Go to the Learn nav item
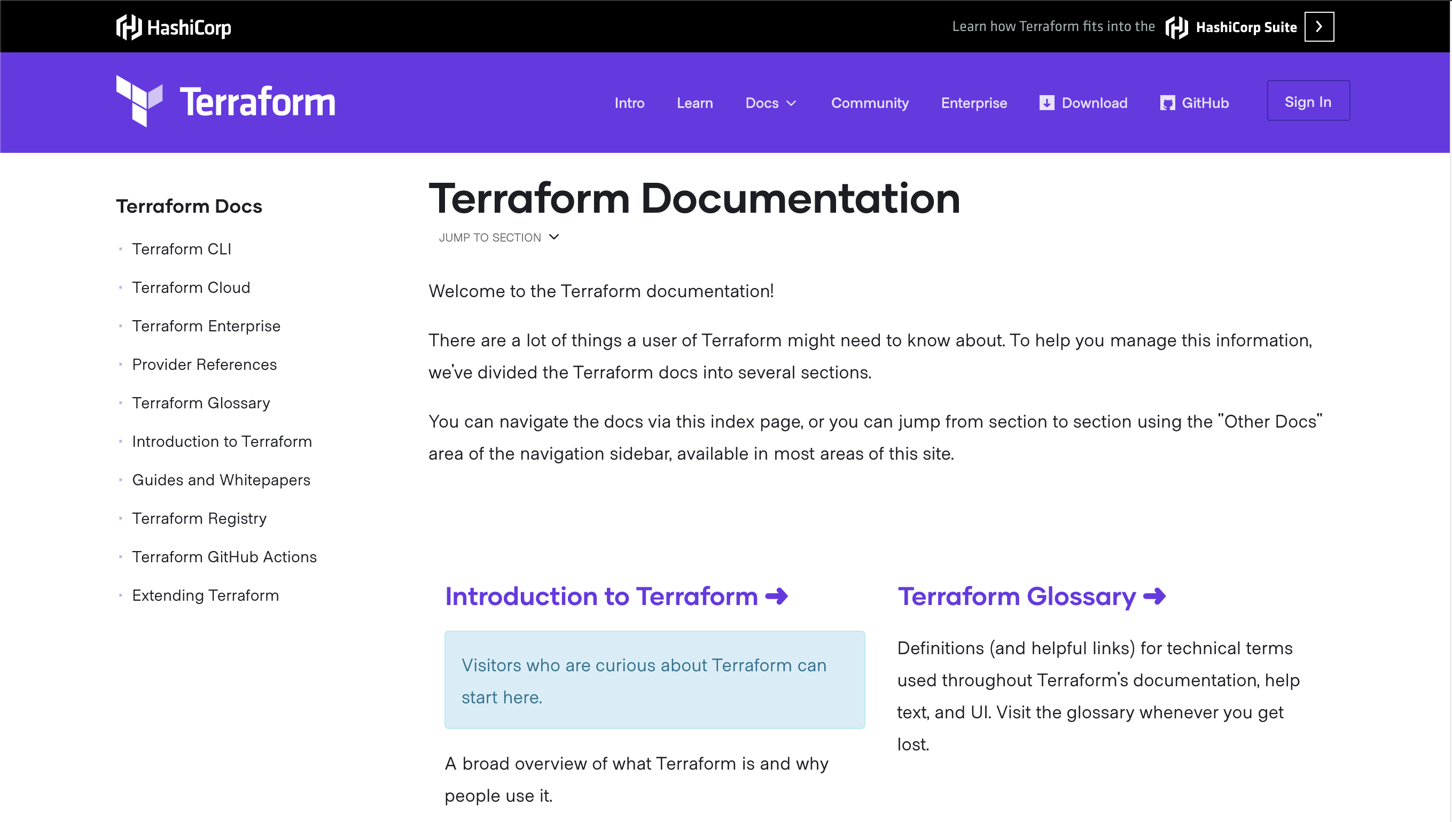The width and height of the screenshot is (1452, 822). [694, 103]
